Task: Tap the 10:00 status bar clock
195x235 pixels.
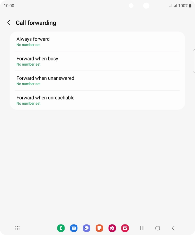Action: coord(9,6)
